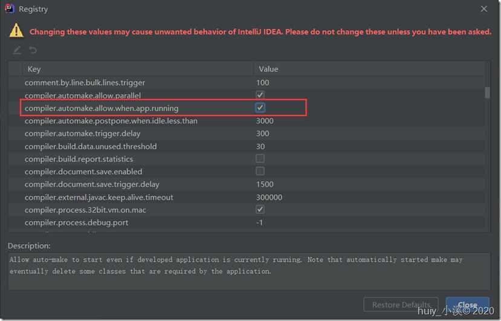Image resolution: width=501 pixels, height=321 pixels.
Task: Enable compiler.build.report.statistics checkbox
Action: (260, 158)
